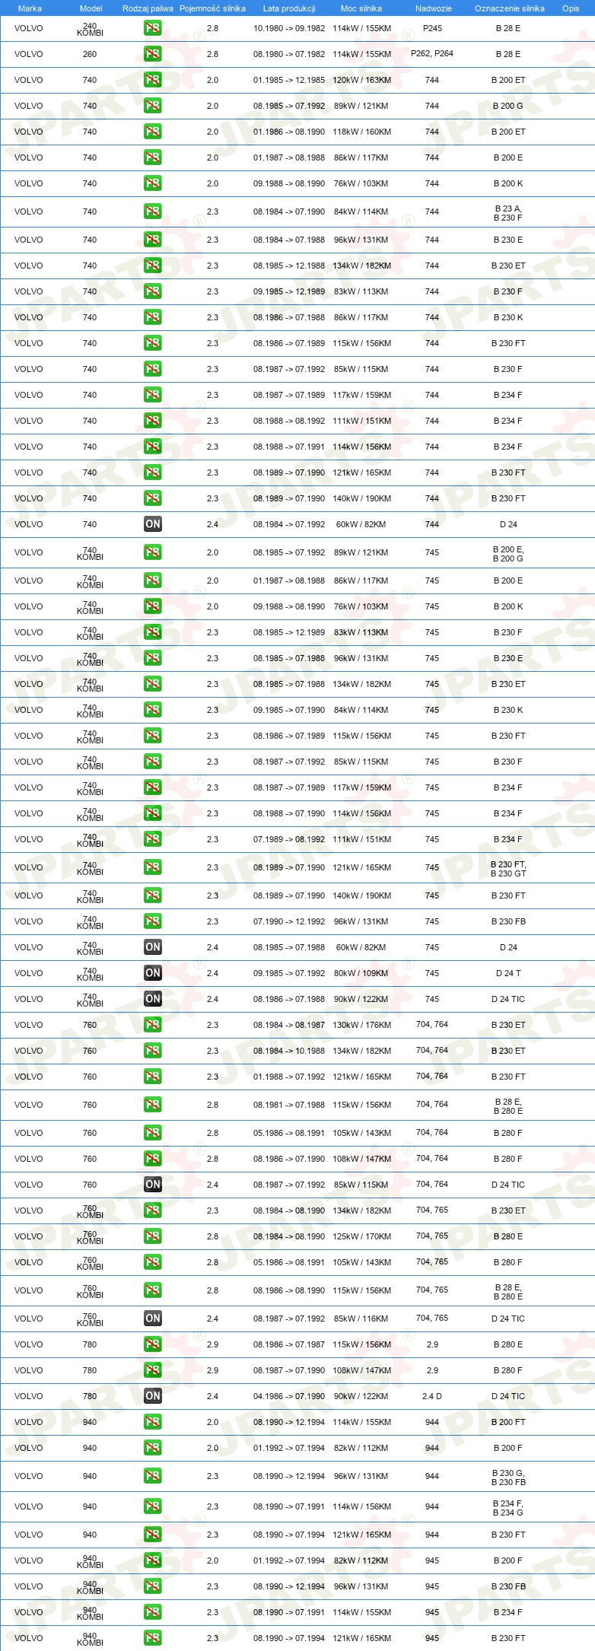Select the 130kW / 176KM power cell
Viewport: 595px width, 1651px height.
tap(361, 1025)
